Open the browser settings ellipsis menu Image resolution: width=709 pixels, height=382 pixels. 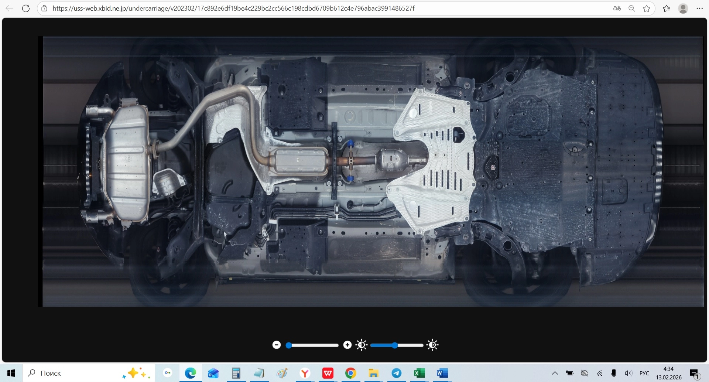[699, 8]
